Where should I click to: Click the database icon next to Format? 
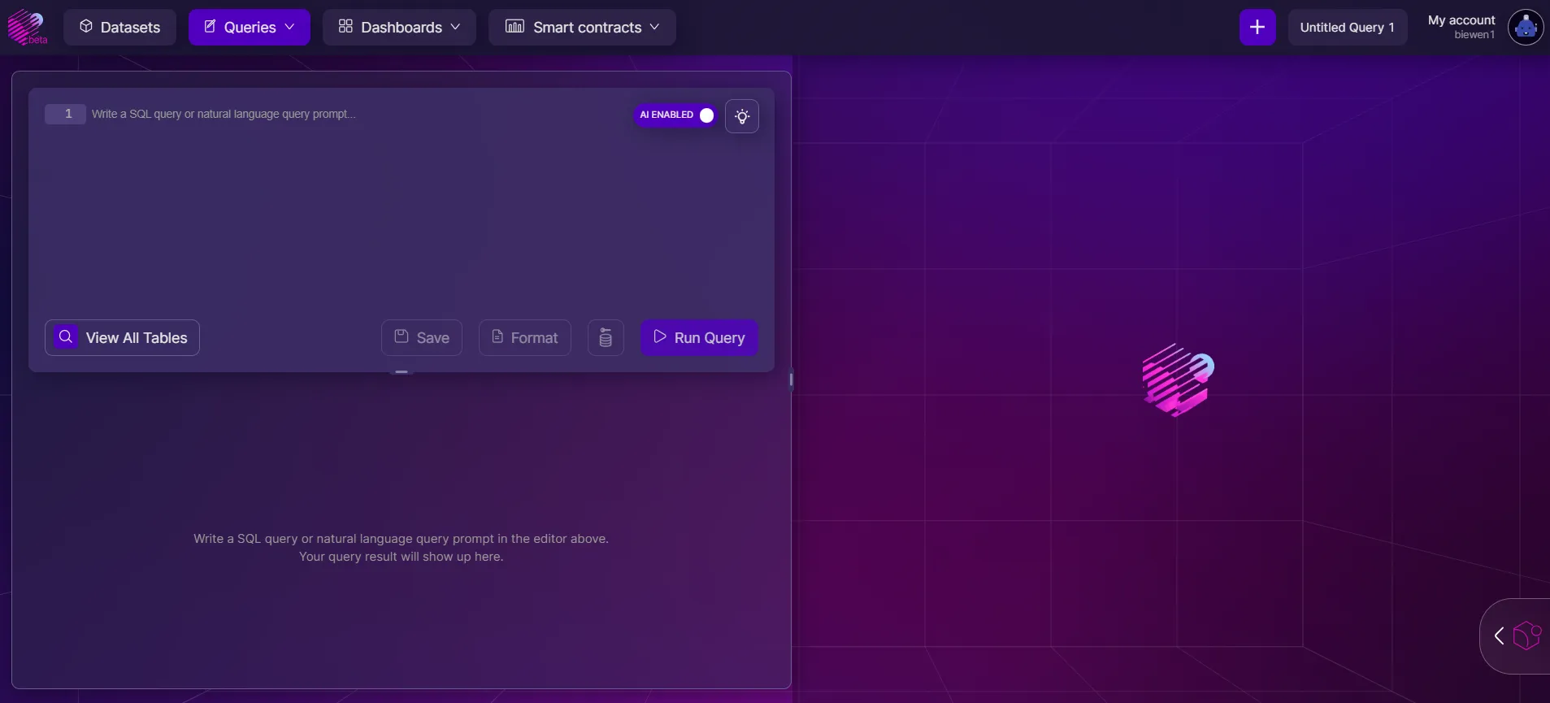[606, 338]
